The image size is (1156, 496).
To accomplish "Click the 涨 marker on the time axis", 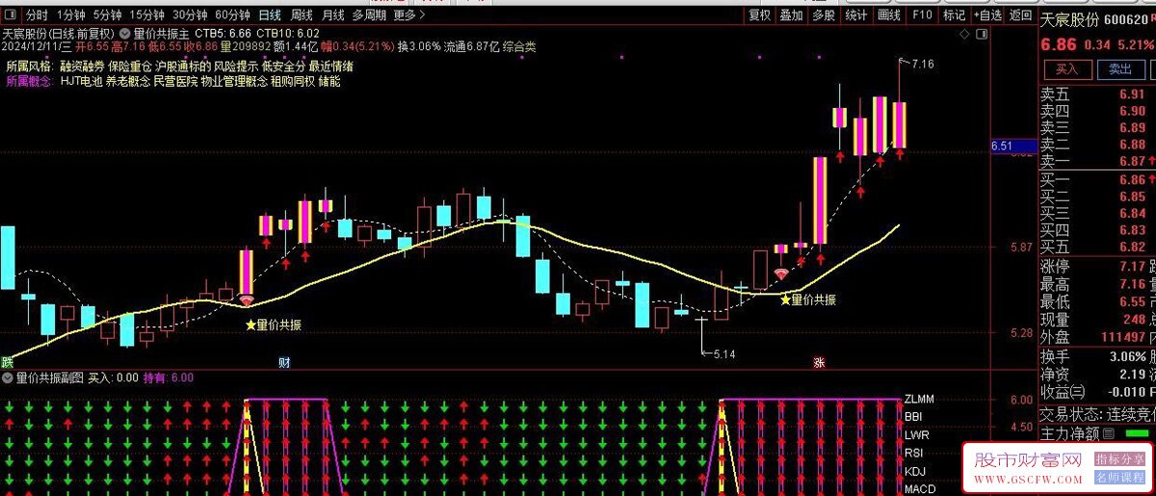I will [819, 363].
